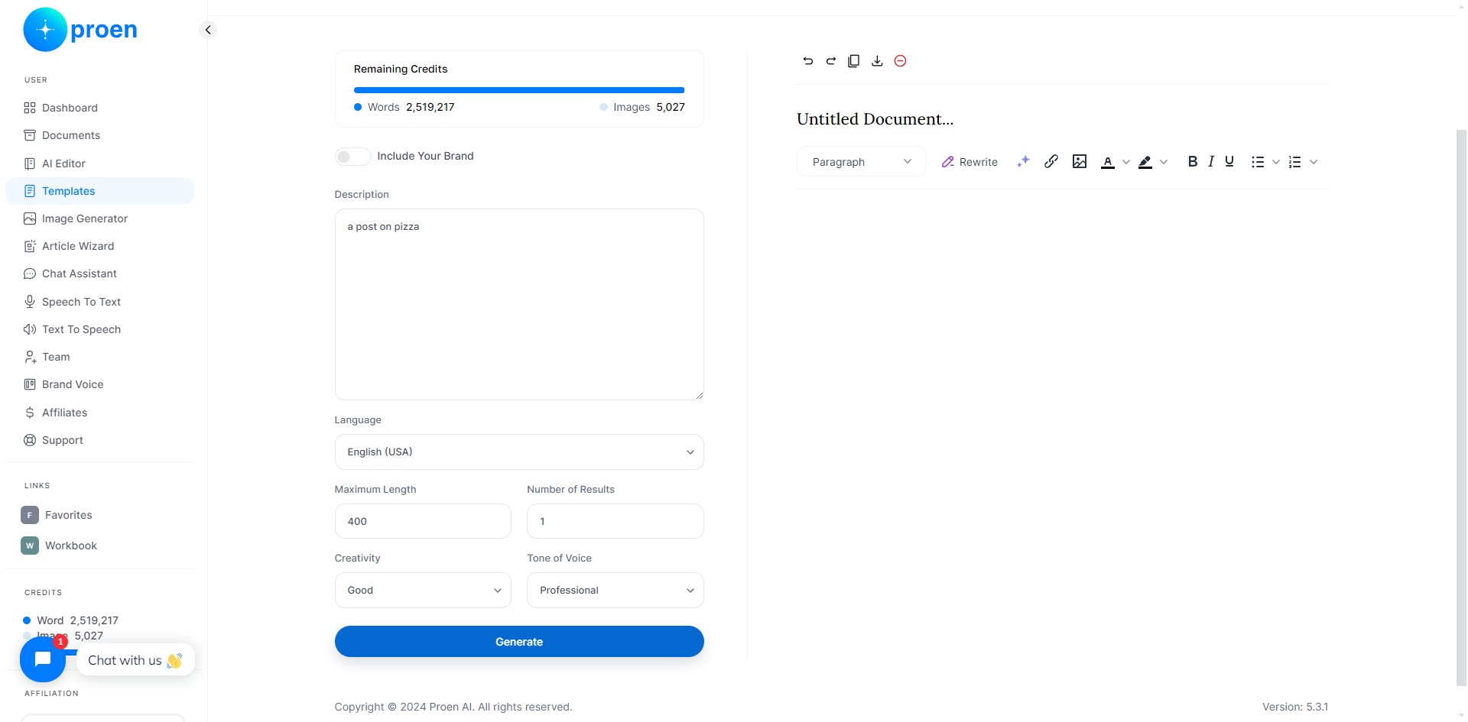Click the Version: 5.3.1 footer text
Viewport: 1468px width, 722px height.
pyautogui.click(x=1294, y=707)
